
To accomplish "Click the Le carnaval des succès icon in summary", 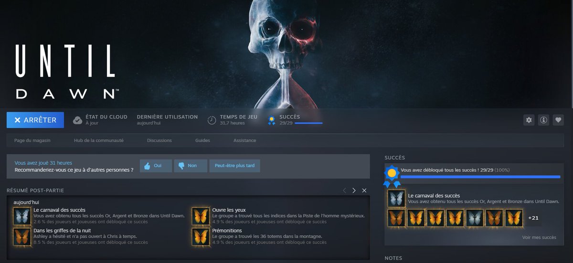I will pos(22,216).
